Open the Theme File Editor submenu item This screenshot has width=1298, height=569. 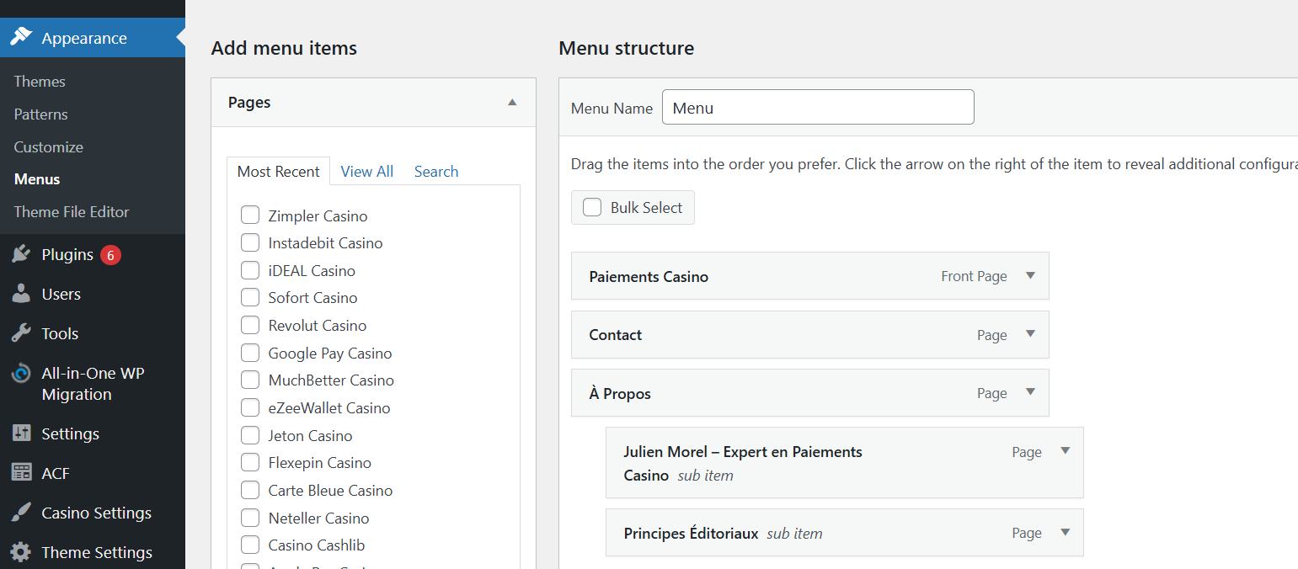coord(72,212)
